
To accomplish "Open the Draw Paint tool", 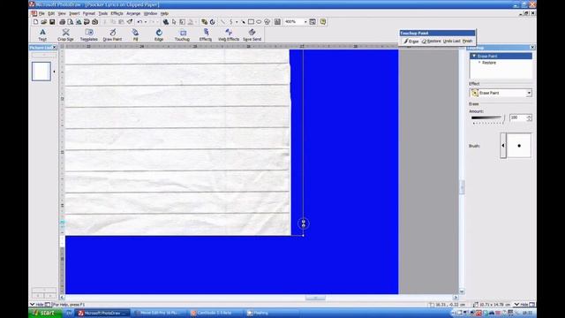I will [x=112, y=35].
